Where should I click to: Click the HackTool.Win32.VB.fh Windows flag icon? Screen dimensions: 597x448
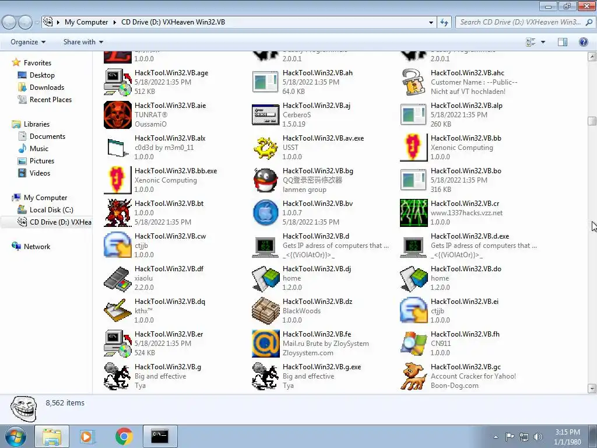click(x=413, y=344)
